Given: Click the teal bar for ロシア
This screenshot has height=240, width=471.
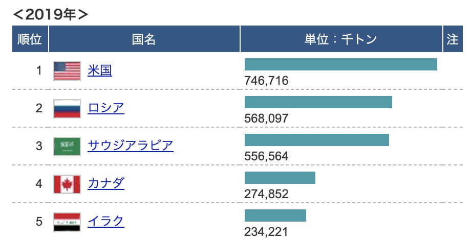Looking at the screenshot, I should (x=318, y=102).
